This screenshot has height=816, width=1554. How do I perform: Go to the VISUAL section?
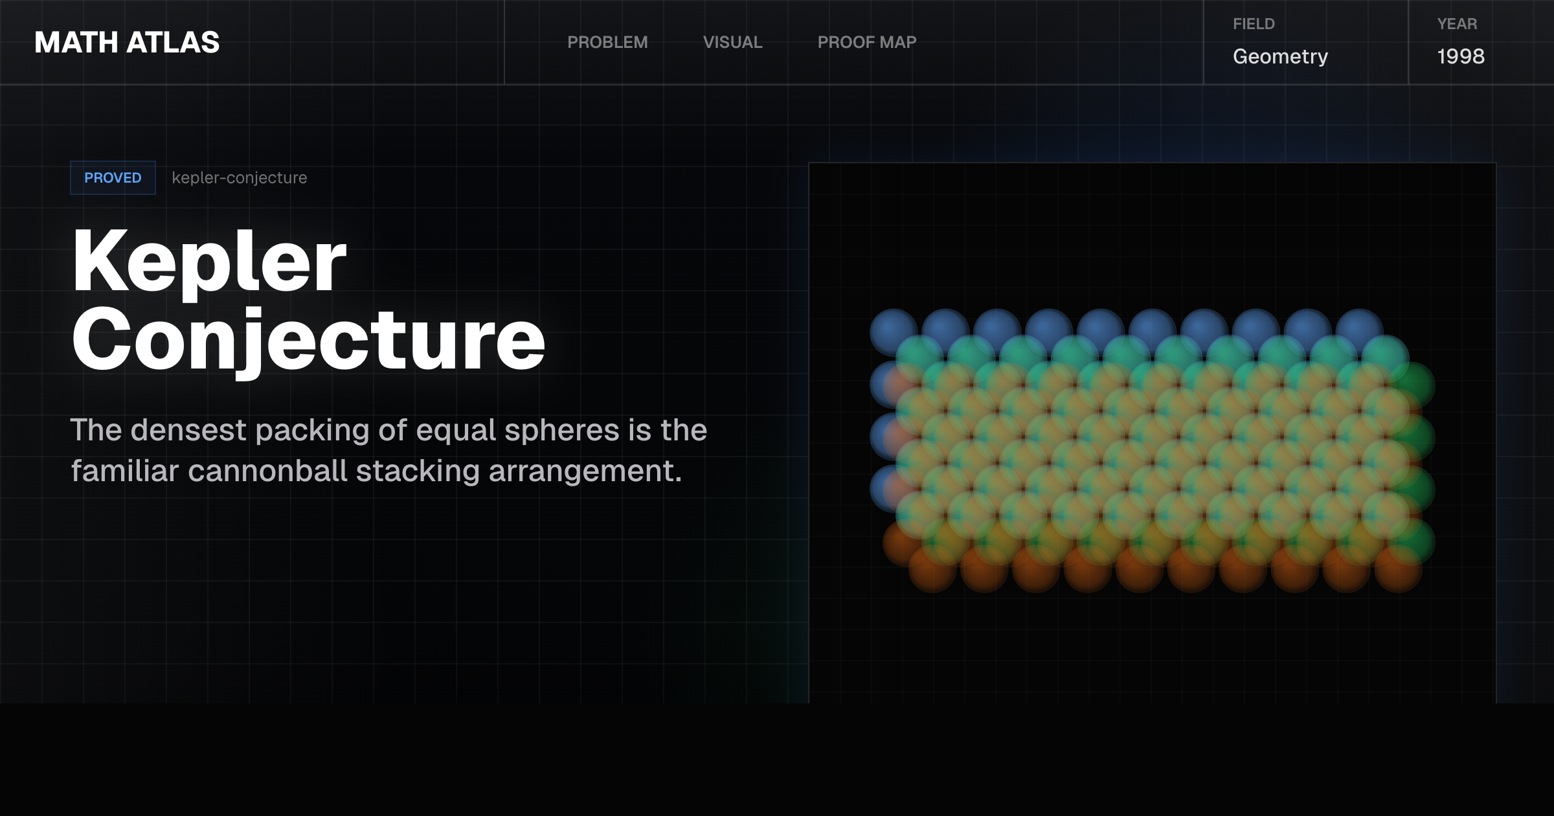tap(732, 42)
